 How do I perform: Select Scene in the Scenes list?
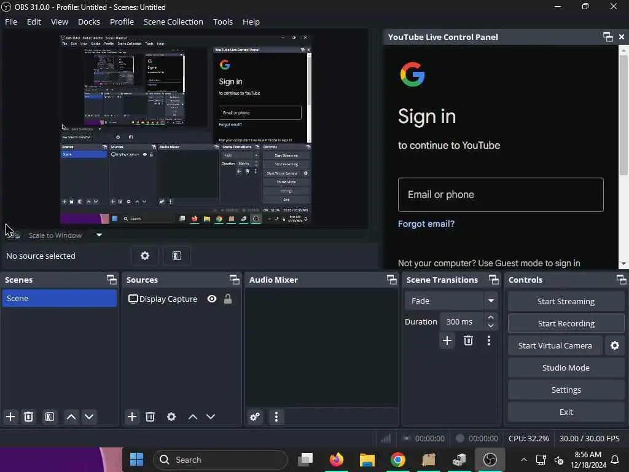point(60,298)
